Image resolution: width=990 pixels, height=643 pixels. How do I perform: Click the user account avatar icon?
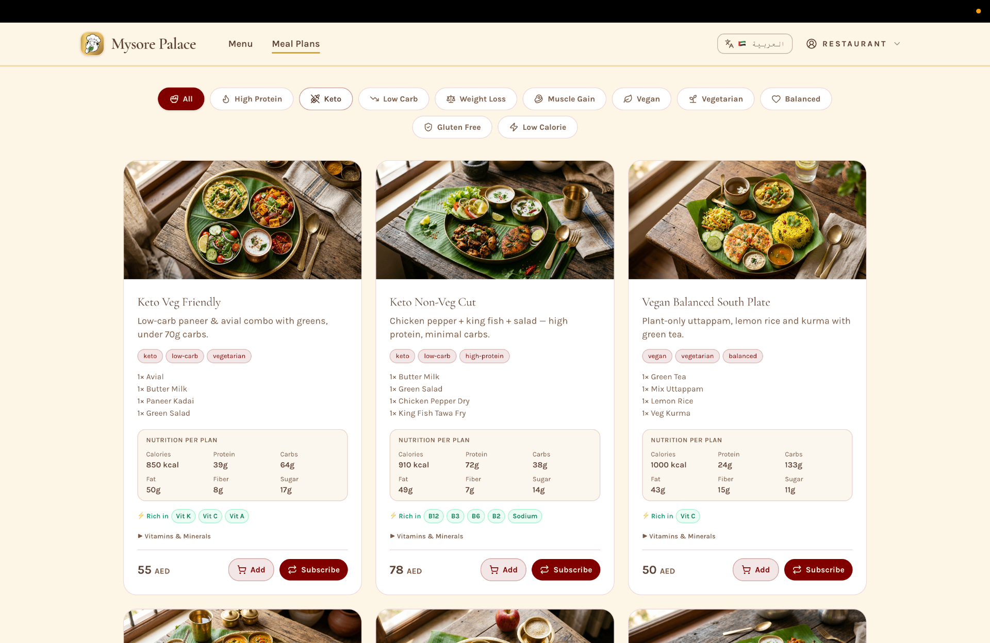coord(811,44)
